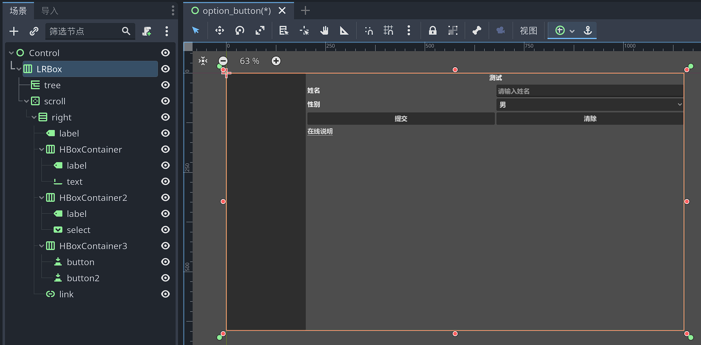The width and height of the screenshot is (701, 345).
Task: Click the search magnifier in filter box
Action: point(126,31)
